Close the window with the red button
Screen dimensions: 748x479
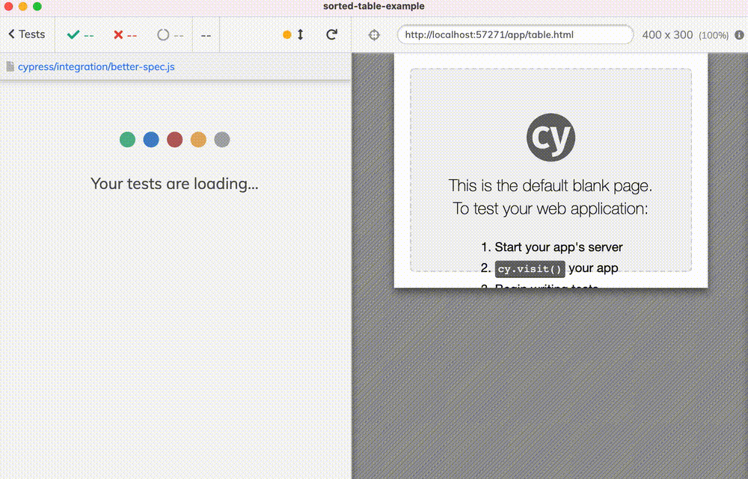[x=8, y=6]
